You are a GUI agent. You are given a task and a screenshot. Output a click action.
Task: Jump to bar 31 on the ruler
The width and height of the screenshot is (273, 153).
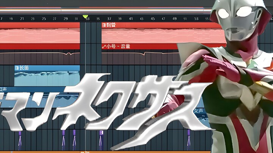(x=76, y=19)
